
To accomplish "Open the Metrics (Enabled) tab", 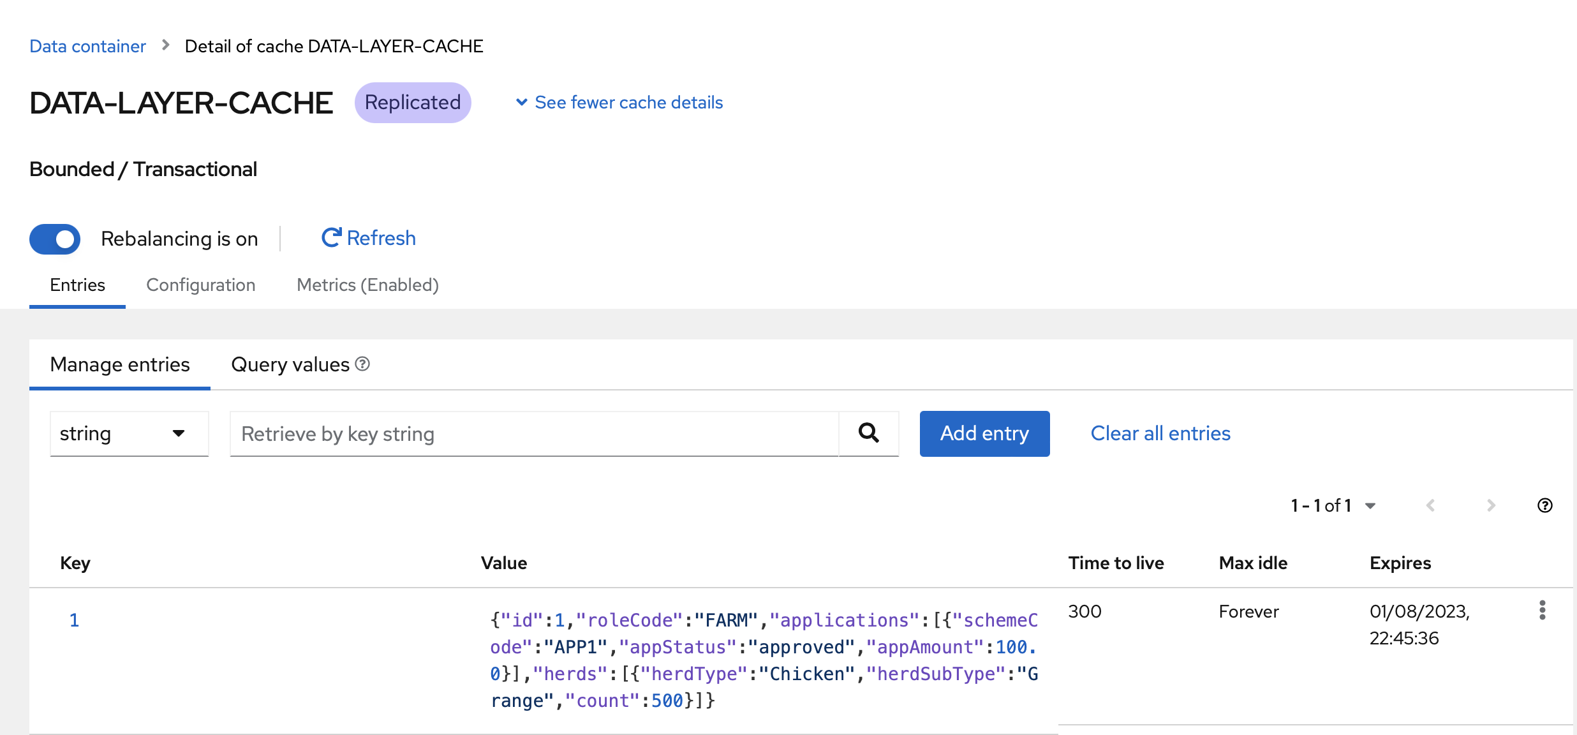I will pos(367,285).
